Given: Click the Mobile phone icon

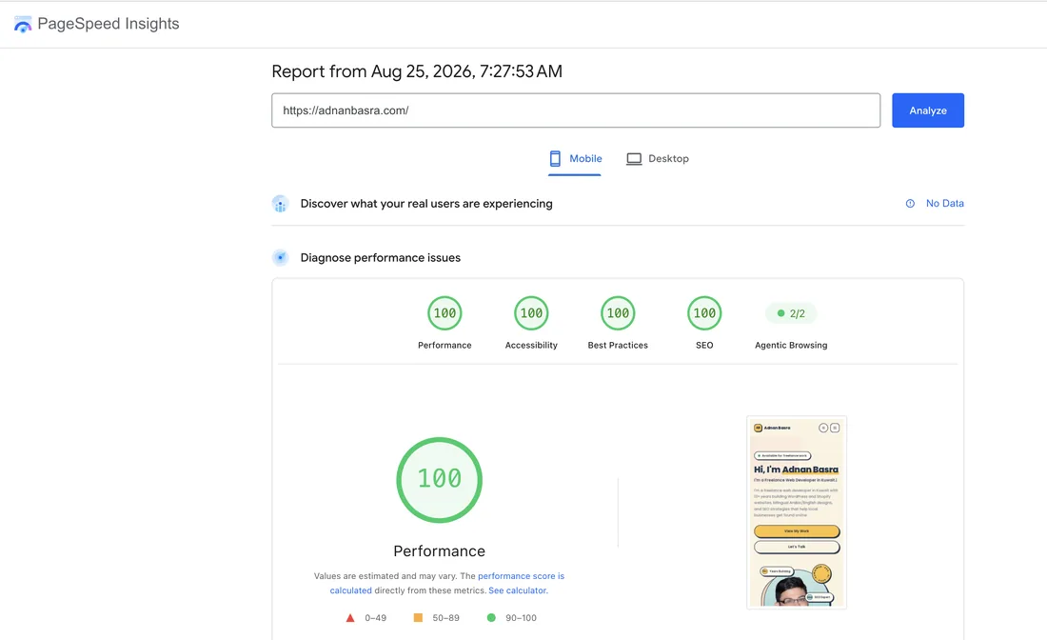Looking at the screenshot, I should [x=555, y=158].
